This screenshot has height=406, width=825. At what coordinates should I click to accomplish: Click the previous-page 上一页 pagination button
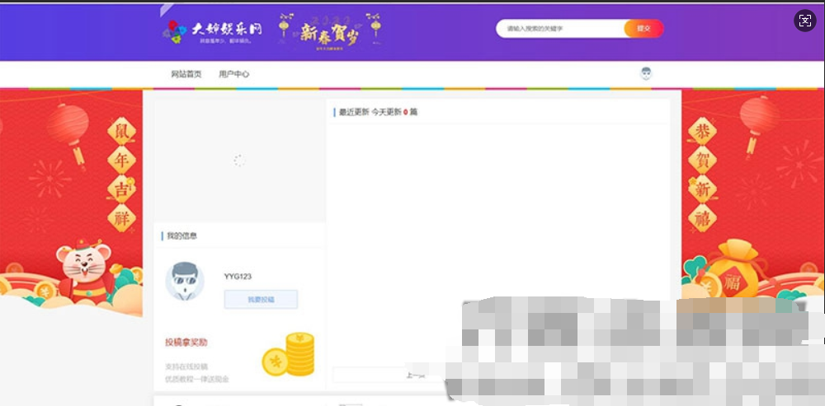point(416,375)
